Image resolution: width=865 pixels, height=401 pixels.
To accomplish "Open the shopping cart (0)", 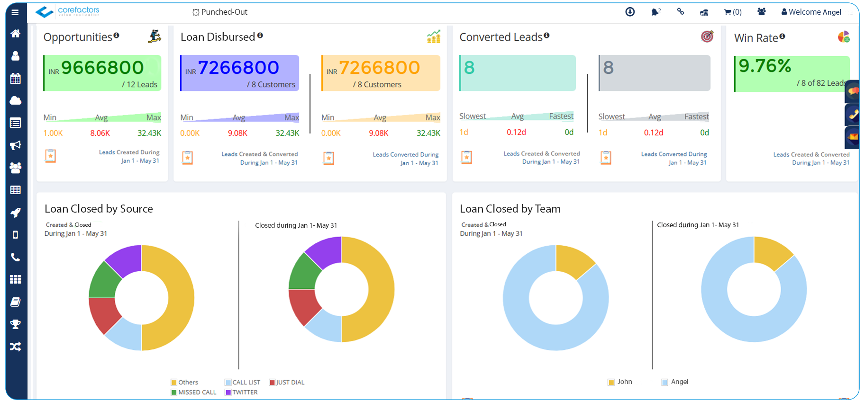I will [x=733, y=12].
